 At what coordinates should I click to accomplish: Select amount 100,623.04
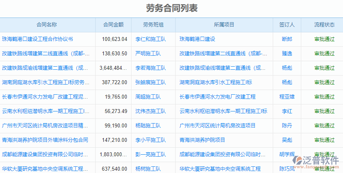click(114, 39)
